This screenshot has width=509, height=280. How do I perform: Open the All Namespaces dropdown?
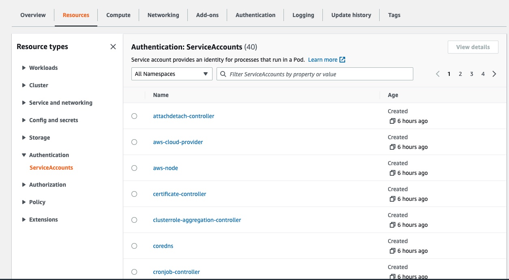tap(172, 74)
